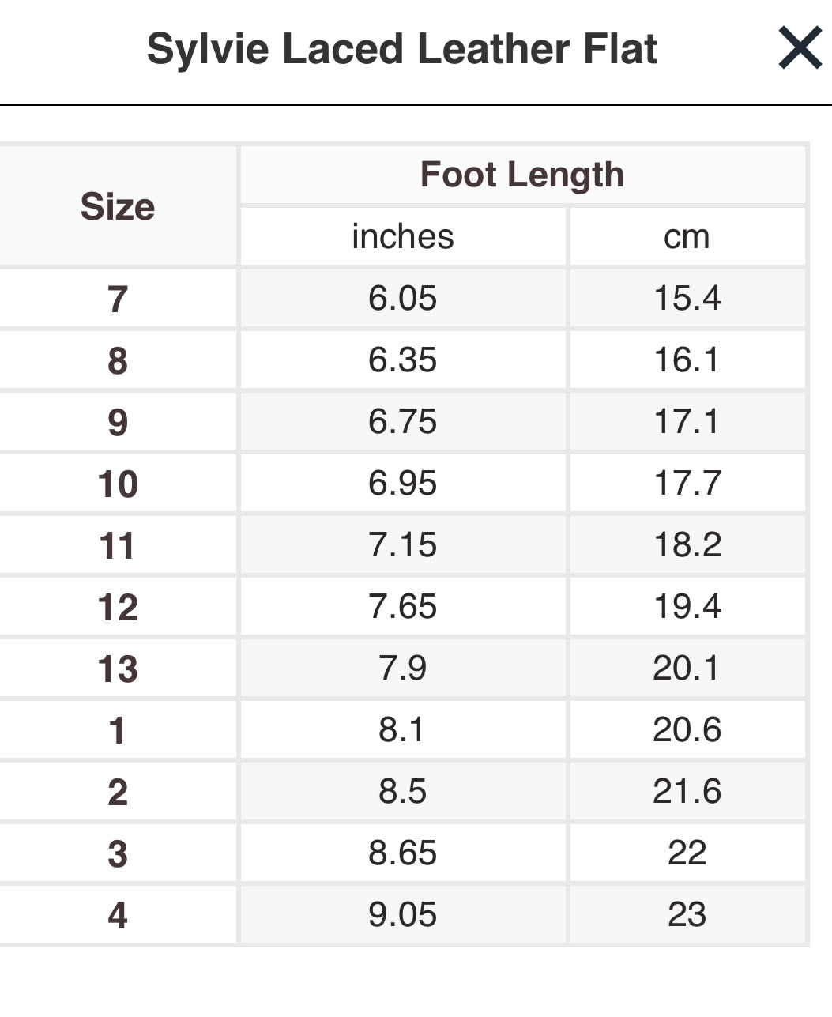Click the size 3 row label
The height and width of the screenshot is (1017, 832).
tap(118, 853)
